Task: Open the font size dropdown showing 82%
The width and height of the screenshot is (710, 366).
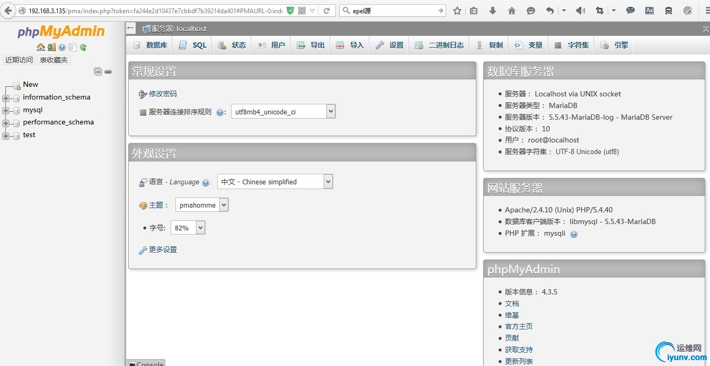Action: point(188,228)
